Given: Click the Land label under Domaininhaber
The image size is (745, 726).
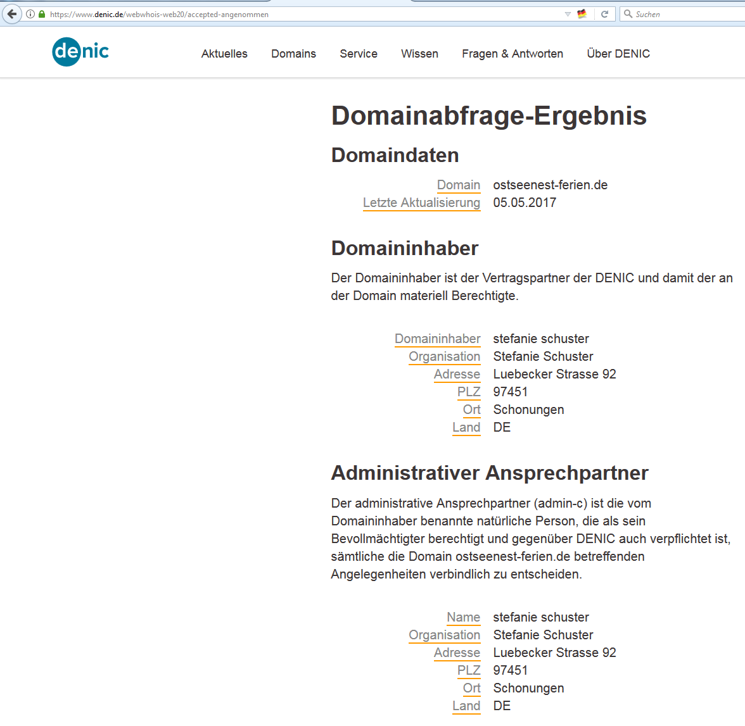Looking at the screenshot, I should click(466, 427).
